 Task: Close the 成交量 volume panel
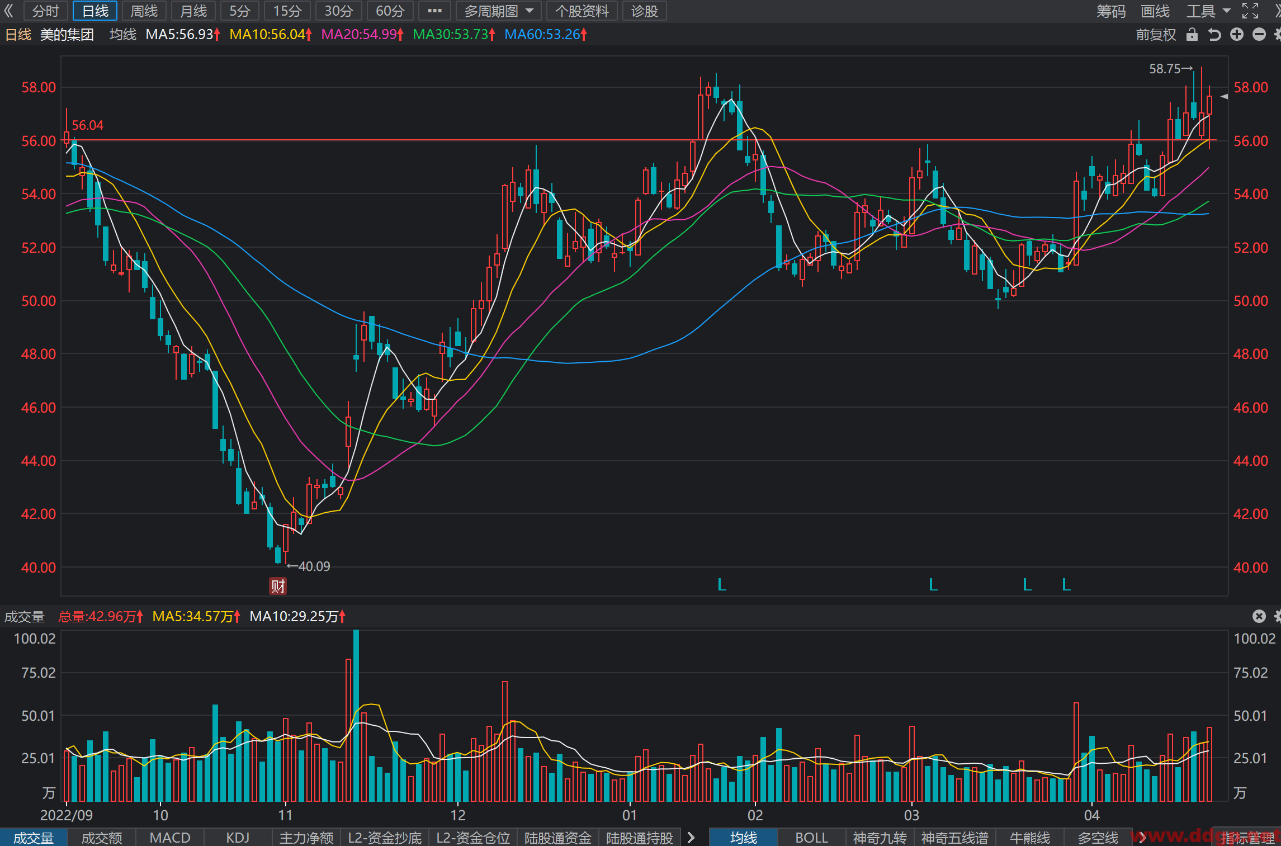pyautogui.click(x=1259, y=616)
